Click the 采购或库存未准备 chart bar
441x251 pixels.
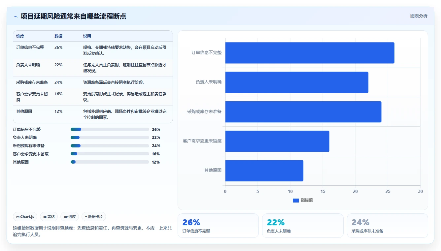click(303, 112)
